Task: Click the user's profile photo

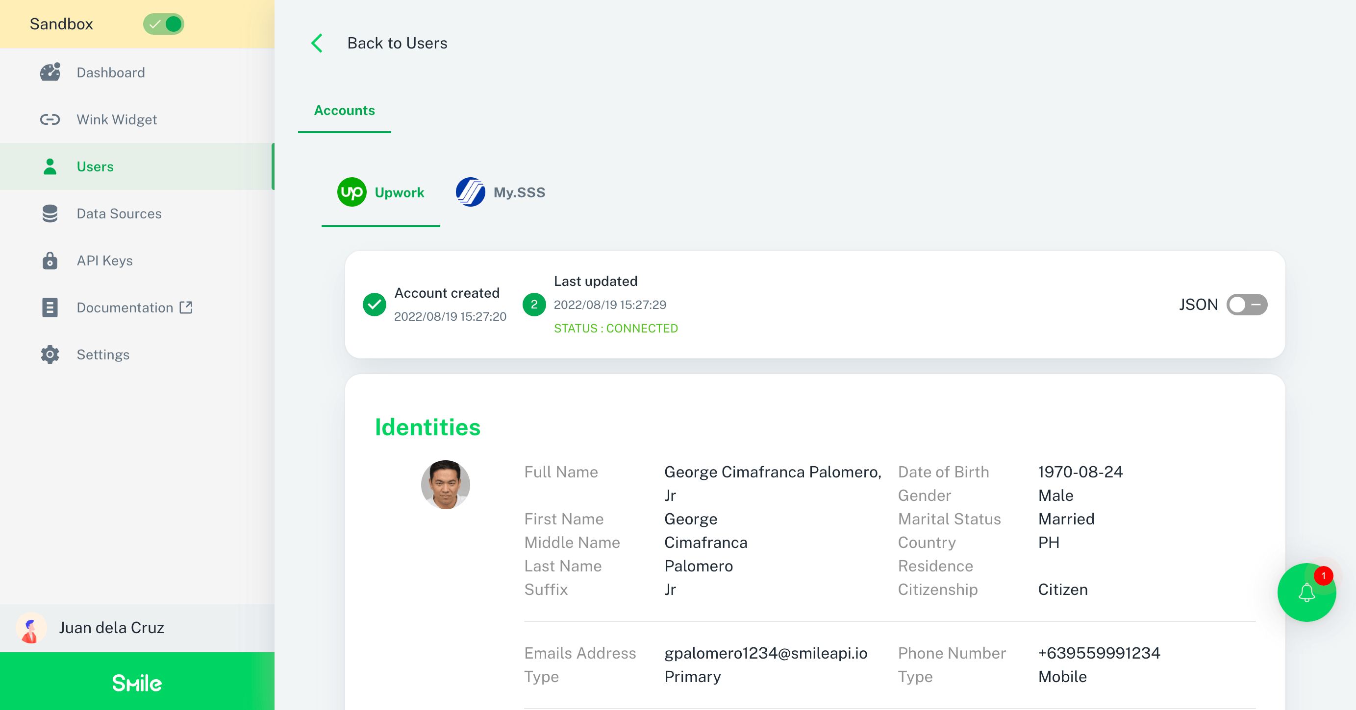Action: (445, 484)
